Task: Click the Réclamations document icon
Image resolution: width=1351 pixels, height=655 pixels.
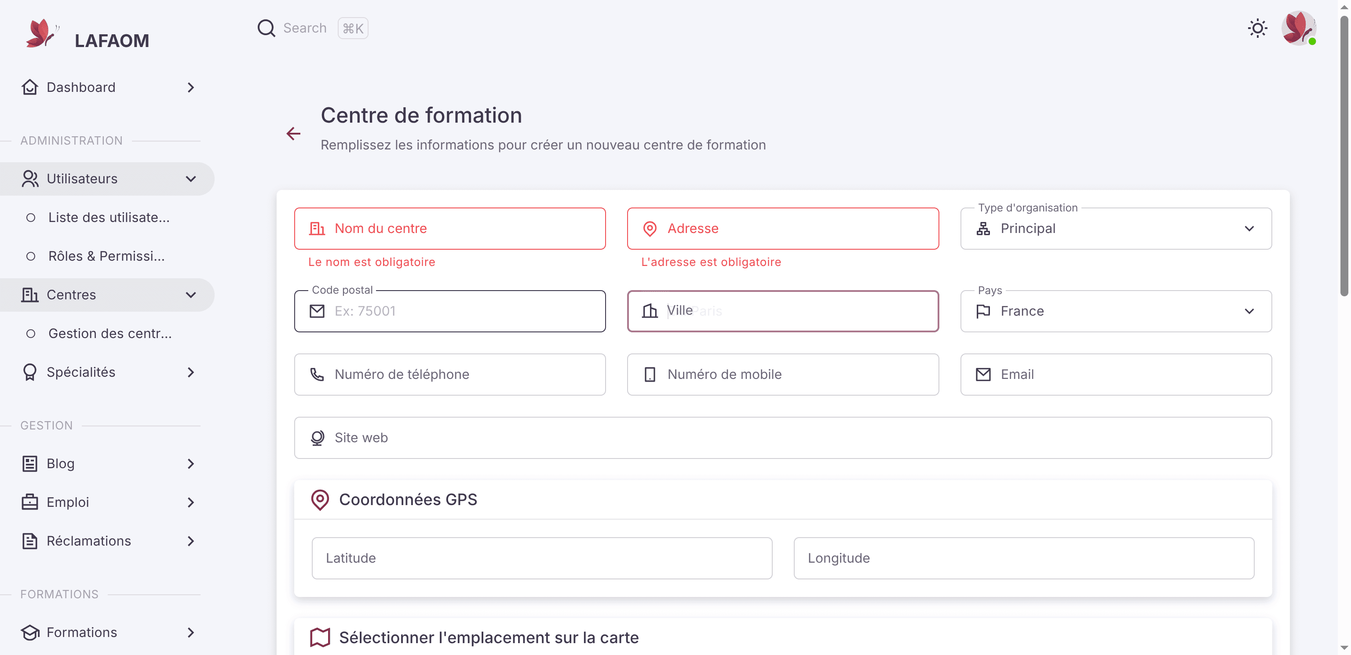Action: click(30, 541)
